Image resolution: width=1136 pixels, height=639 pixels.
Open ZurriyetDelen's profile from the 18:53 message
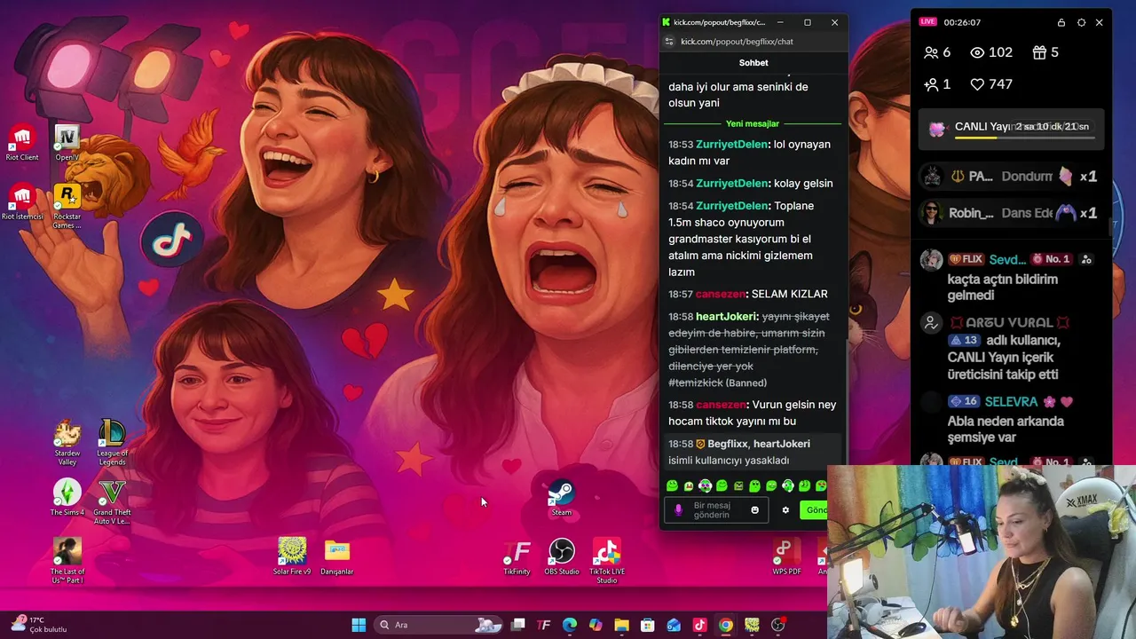pos(731,144)
